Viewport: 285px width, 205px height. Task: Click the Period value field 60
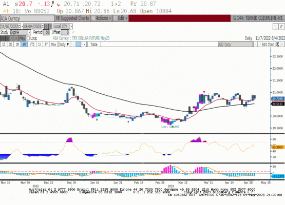pyautogui.click(x=47, y=32)
